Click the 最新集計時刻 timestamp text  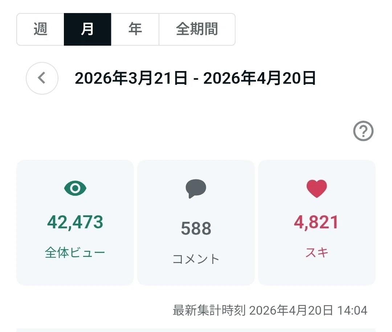click(x=270, y=310)
